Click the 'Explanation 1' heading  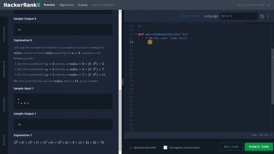pos(23,135)
